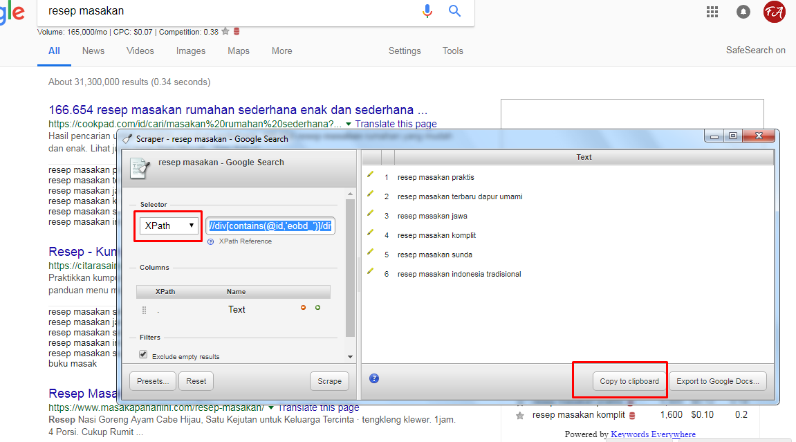This screenshot has height=442, width=796.
Task: Toggle Exclude empty results checkbox
Action: (143, 355)
